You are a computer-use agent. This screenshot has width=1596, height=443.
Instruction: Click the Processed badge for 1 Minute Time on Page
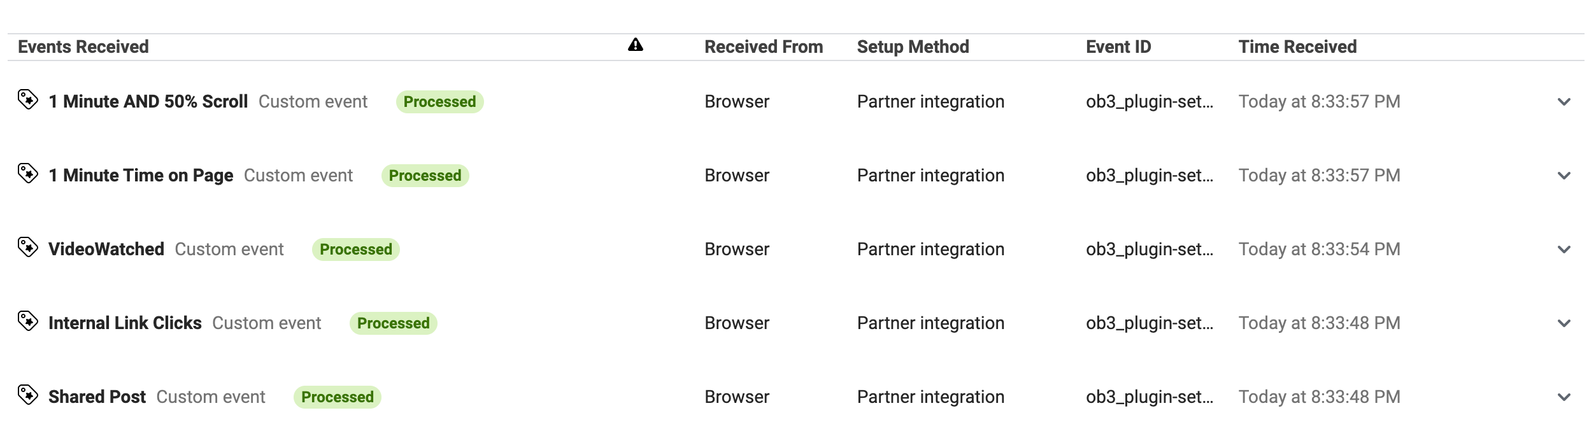coord(425,176)
